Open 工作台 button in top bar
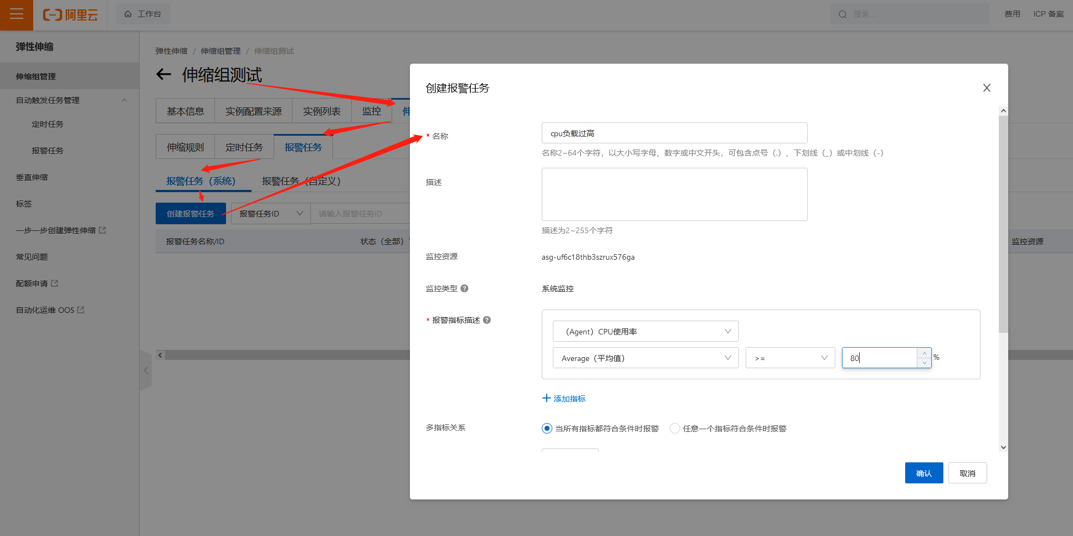The image size is (1073, 536). (143, 14)
